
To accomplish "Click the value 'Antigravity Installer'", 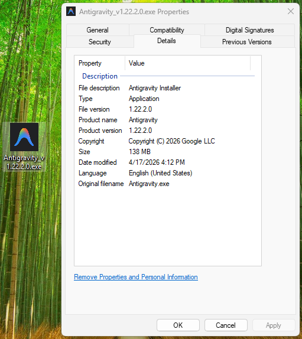I will tap(155, 88).
